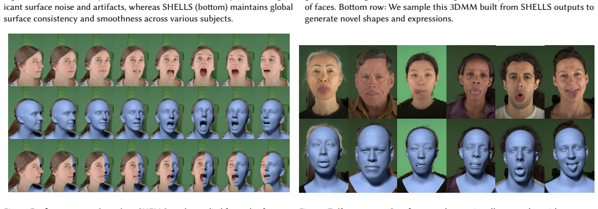Select the gray-haired woman's photo
Screen dimensions: 598x209
click(x=323, y=82)
